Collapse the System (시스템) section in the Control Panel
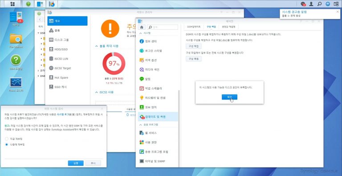Screen dimensions: 342x176 pyautogui.click(x=141, y=33)
